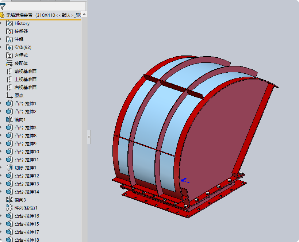299x242 pixels.
Task: Click the 镜向3 mirror feature icon
Action: pos(9,200)
